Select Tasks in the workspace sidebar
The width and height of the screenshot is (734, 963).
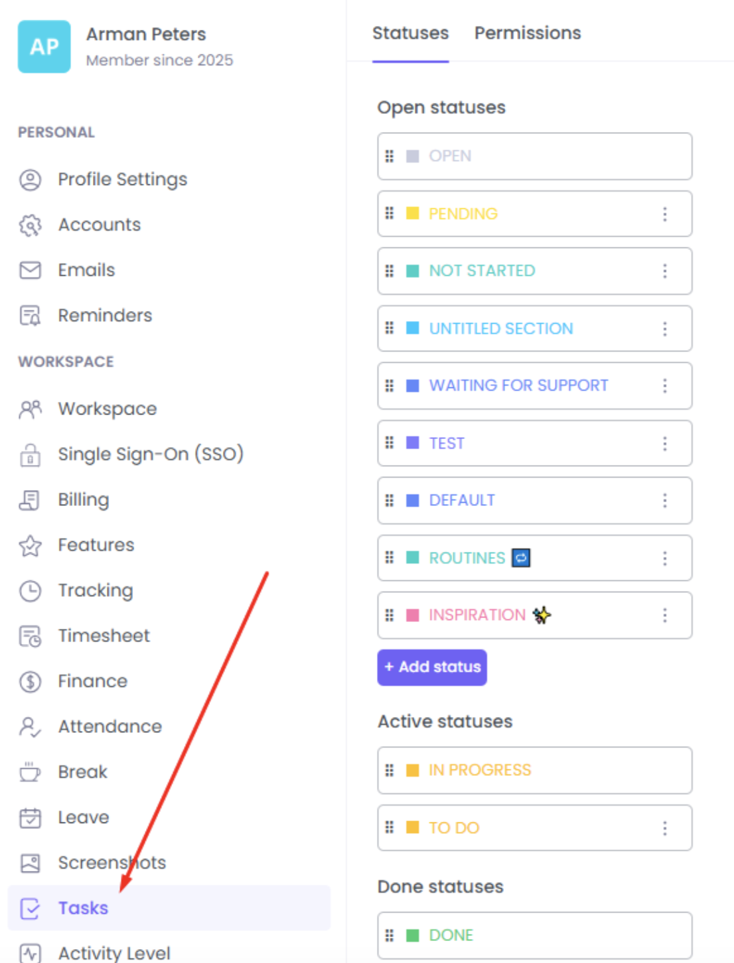pyautogui.click(x=83, y=908)
